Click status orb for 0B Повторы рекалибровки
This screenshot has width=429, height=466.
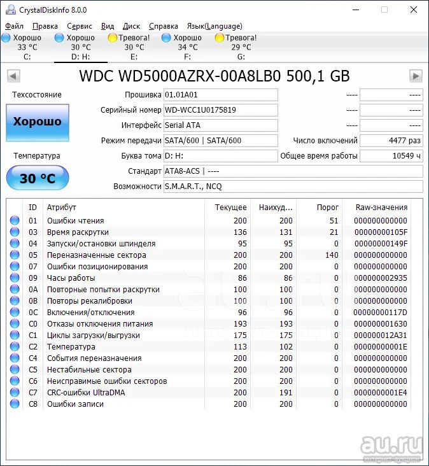tap(15, 300)
